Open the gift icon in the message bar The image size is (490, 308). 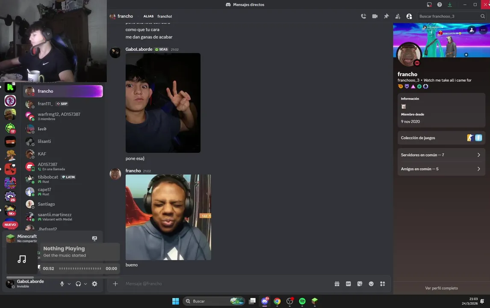tap(337, 284)
